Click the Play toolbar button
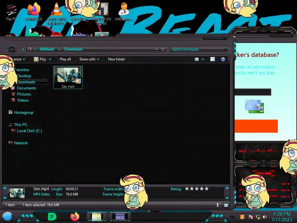Image resolution: width=297 pixels, height=223 pixels. pyautogui.click(x=40, y=59)
